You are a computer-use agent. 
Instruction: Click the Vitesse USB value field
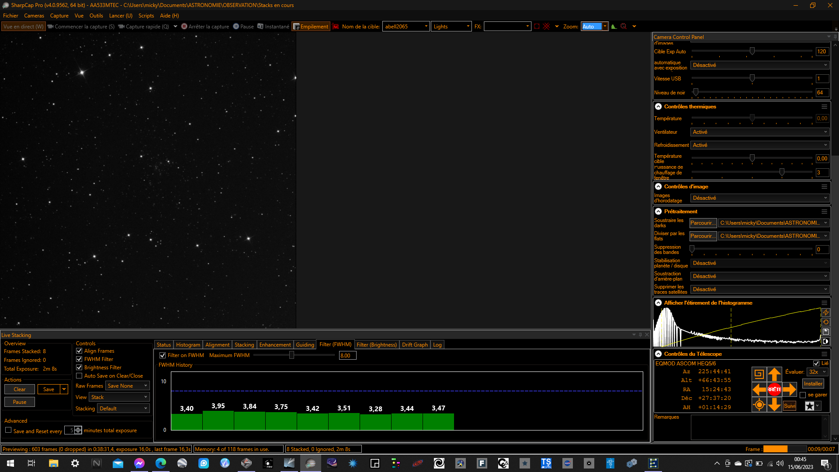822,79
